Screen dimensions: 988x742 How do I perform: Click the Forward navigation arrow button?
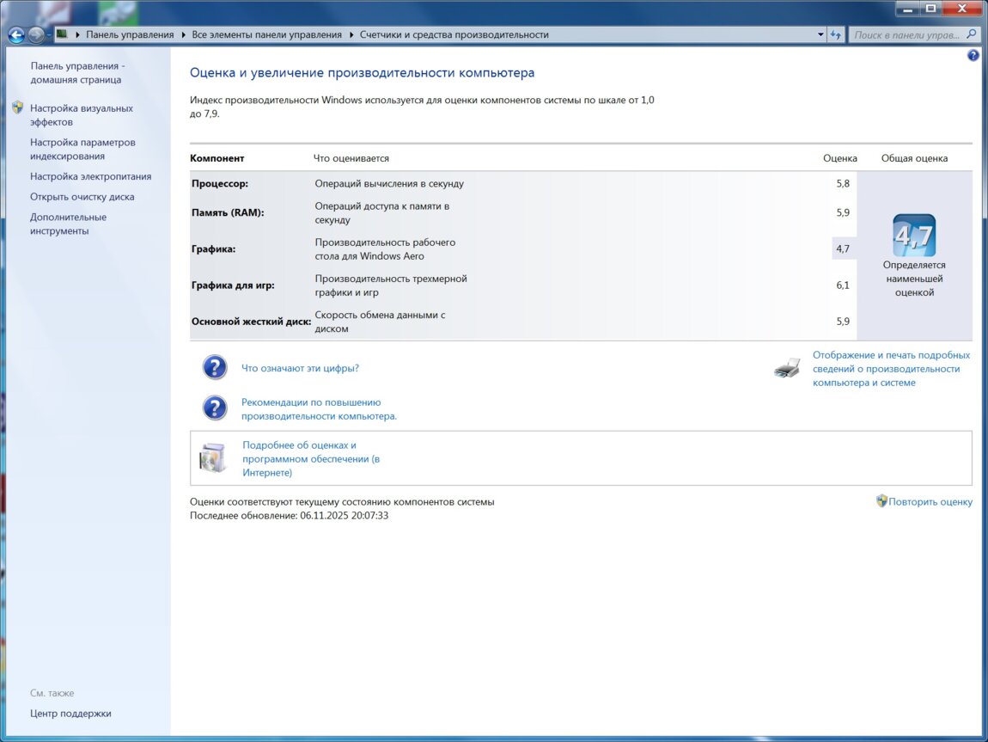tap(36, 35)
